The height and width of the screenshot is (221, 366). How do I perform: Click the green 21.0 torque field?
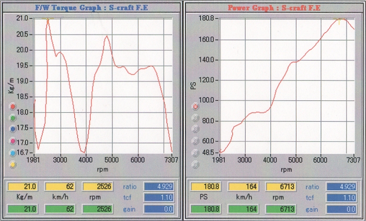coord(22,208)
